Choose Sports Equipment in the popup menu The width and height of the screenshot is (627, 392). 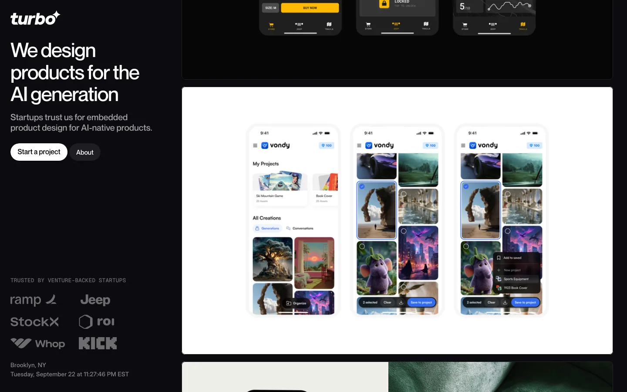[517, 279]
